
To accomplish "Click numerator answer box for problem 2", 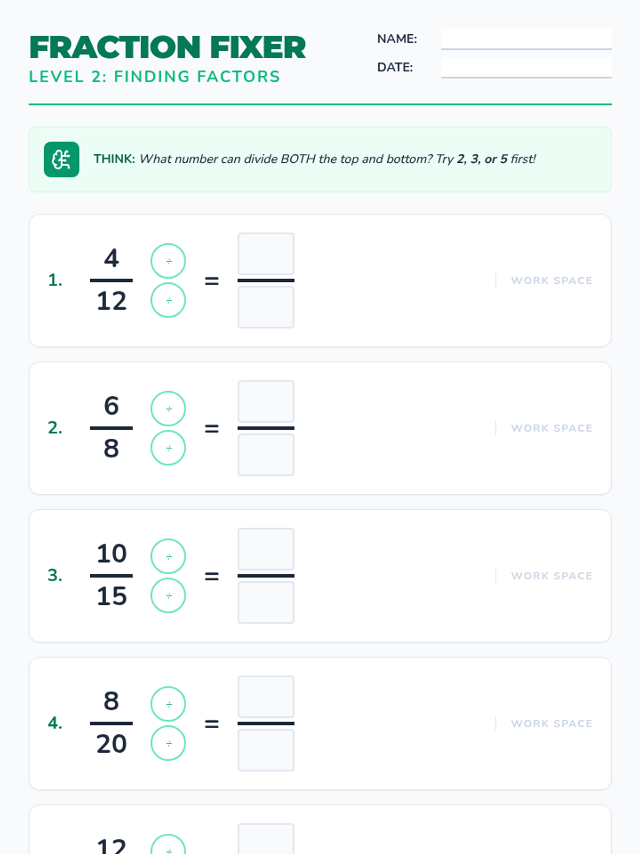I will 266,401.
